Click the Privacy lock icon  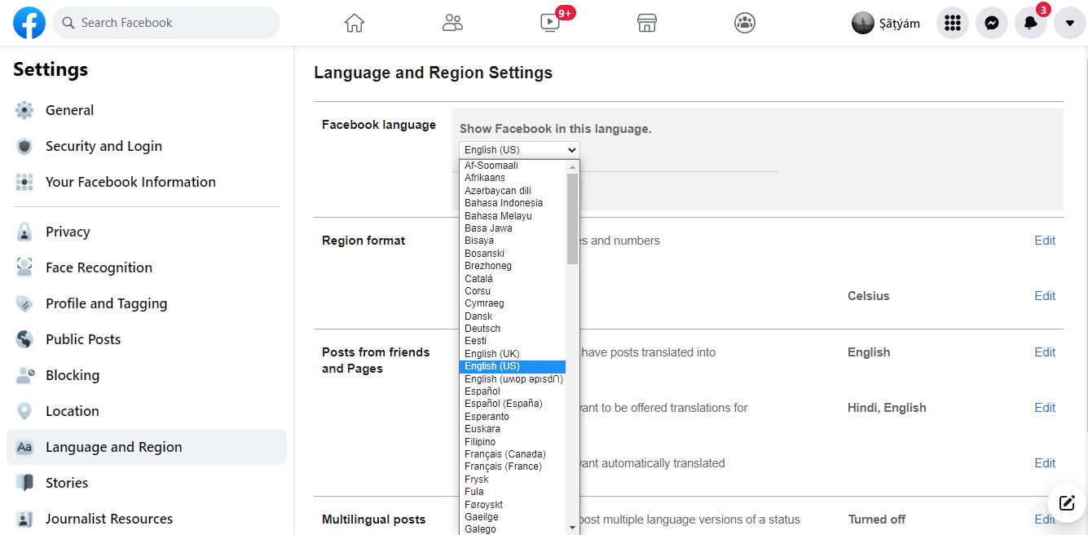click(24, 232)
